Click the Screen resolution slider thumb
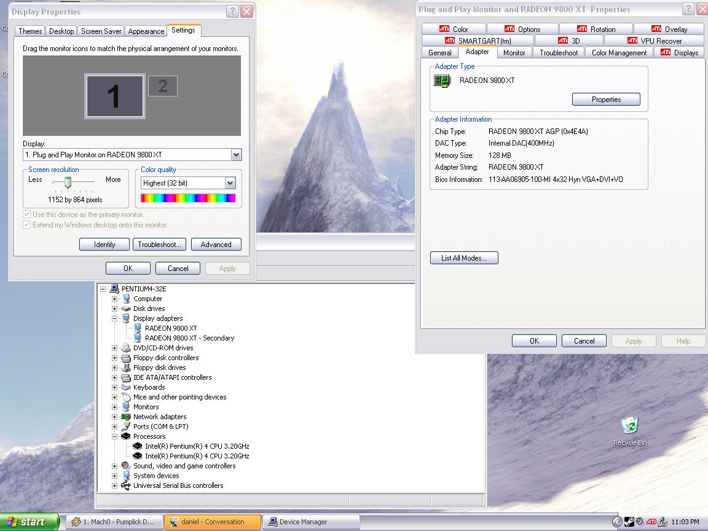708x531 pixels. click(68, 182)
